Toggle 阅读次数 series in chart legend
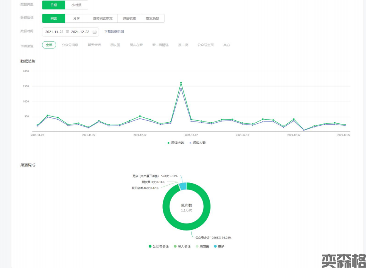The height and width of the screenshot is (268, 366). tap(176, 143)
